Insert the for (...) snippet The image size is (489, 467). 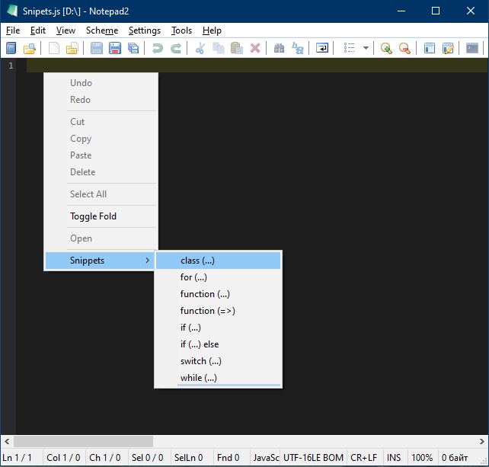click(218, 277)
